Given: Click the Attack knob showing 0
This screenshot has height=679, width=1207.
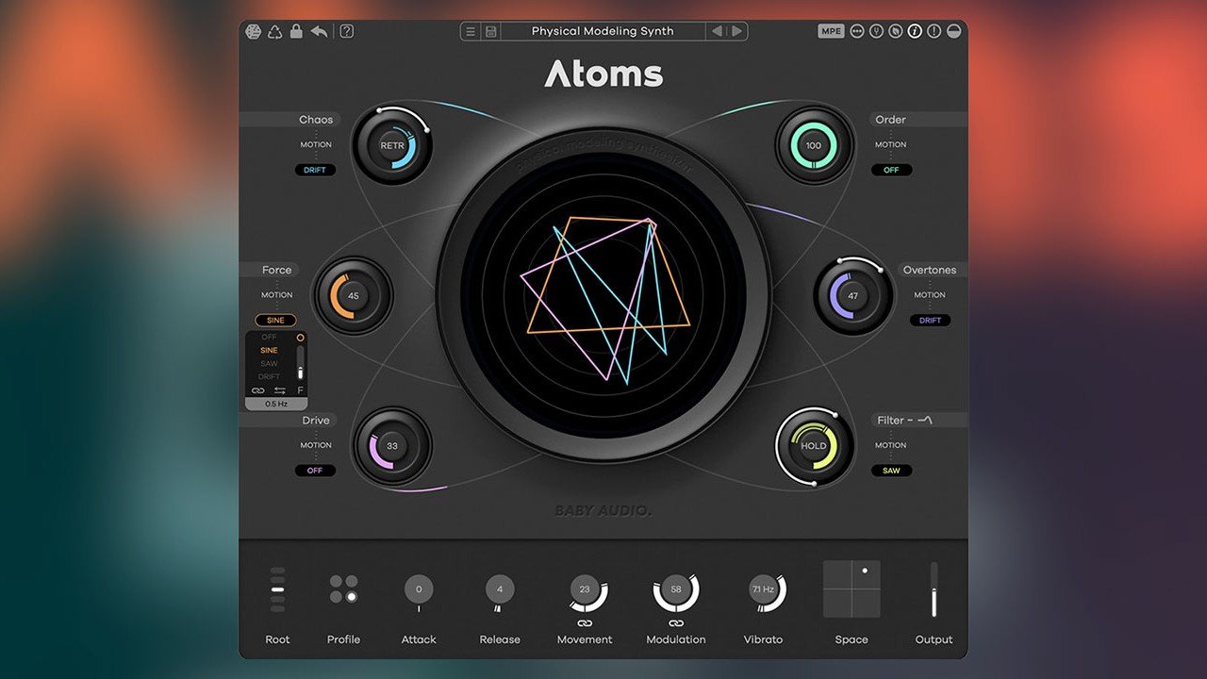Looking at the screenshot, I should 419,589.
